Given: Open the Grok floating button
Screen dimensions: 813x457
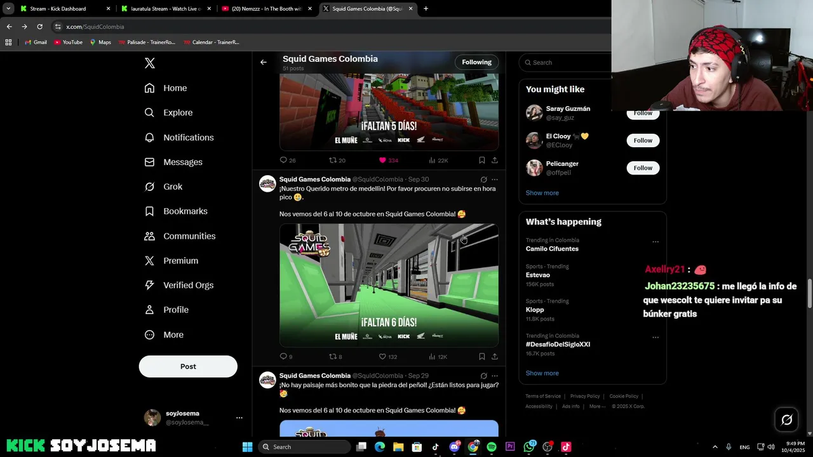Looking at the screenshot, I should pyautogui.click(x=786, y=420).
